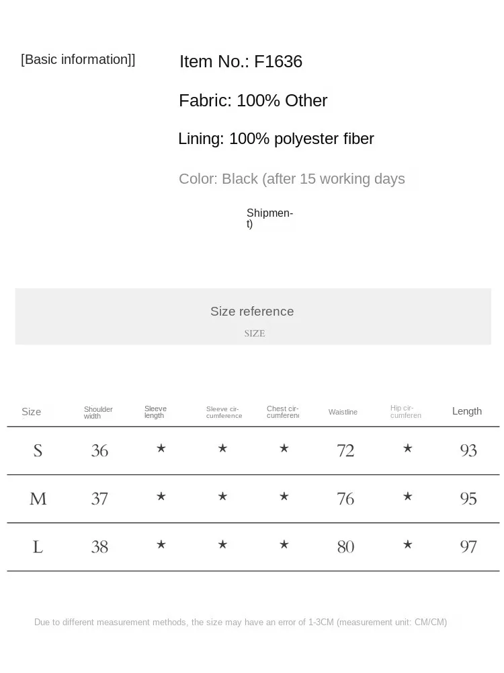504x673 pixels.
Task: Click the Hip circumference star in row S
Action: tap(407, 448)
